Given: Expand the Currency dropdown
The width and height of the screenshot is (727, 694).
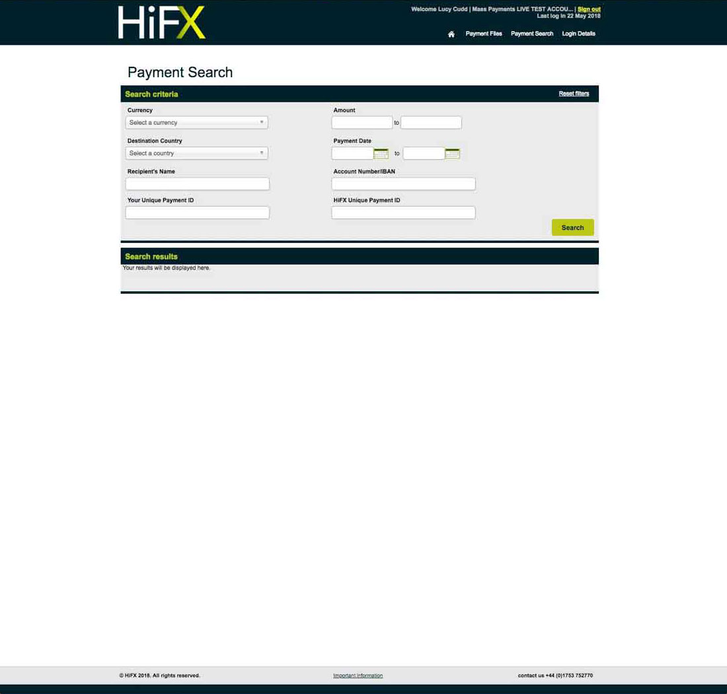Looking at the screenshot, I should point(196,123).
